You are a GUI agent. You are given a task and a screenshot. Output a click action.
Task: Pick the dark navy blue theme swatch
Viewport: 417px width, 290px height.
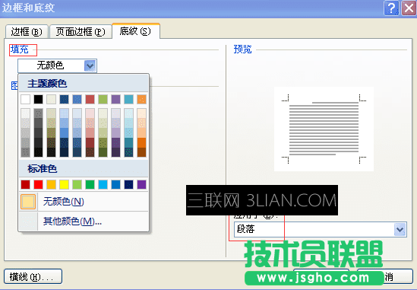[x=64, y=100]
